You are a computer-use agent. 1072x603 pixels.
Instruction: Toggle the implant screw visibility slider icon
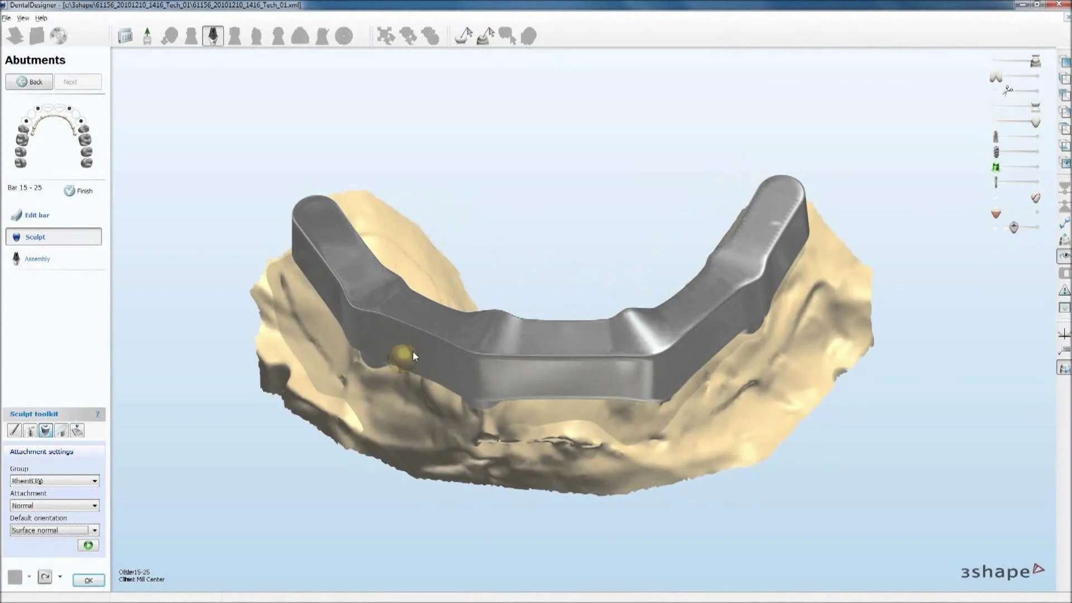pyautogui.click(x=996, y=152)
